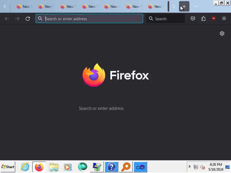Click the center page Search or enter address field
This screenshot has width=231, height=173.
pyautogui.click(x=101, y=108)
